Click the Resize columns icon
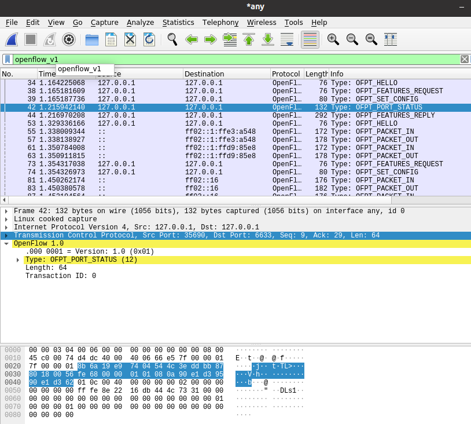The image size is (471, 424). point(391,39)
